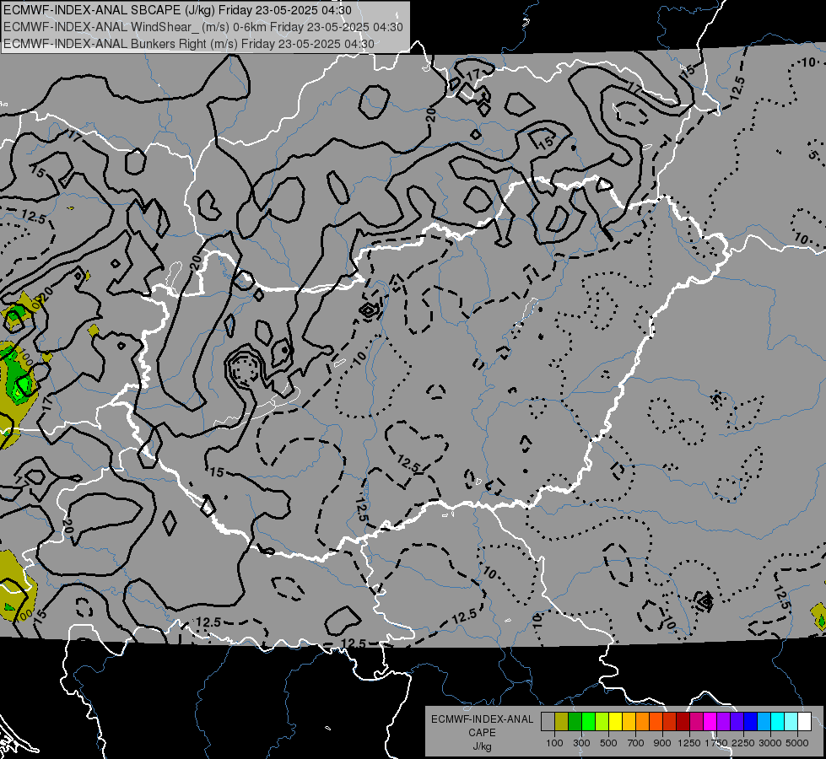Click the azure light-blue legend swatch
Screen dimensions: 826x759
tap(764, 721)
